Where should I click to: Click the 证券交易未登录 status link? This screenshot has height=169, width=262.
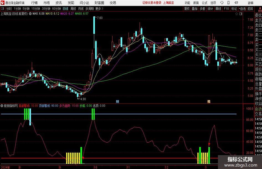152,3
